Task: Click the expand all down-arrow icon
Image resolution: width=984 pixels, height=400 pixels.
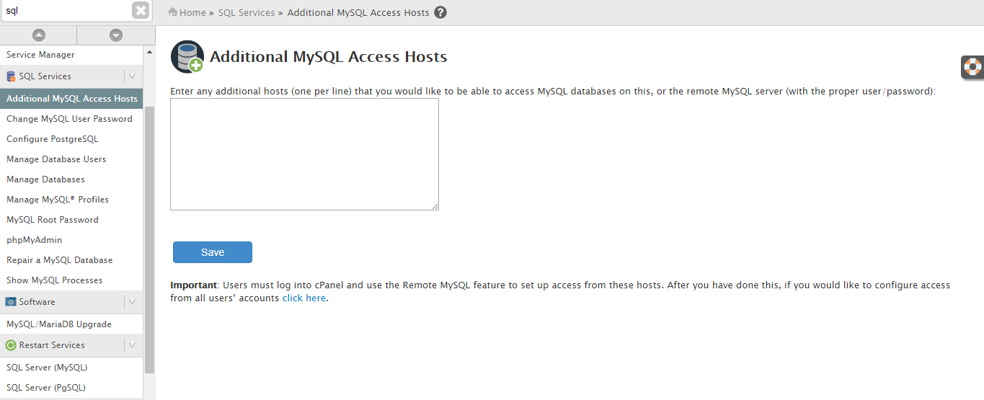Action: pyautogui.click(x=115, y=35)
